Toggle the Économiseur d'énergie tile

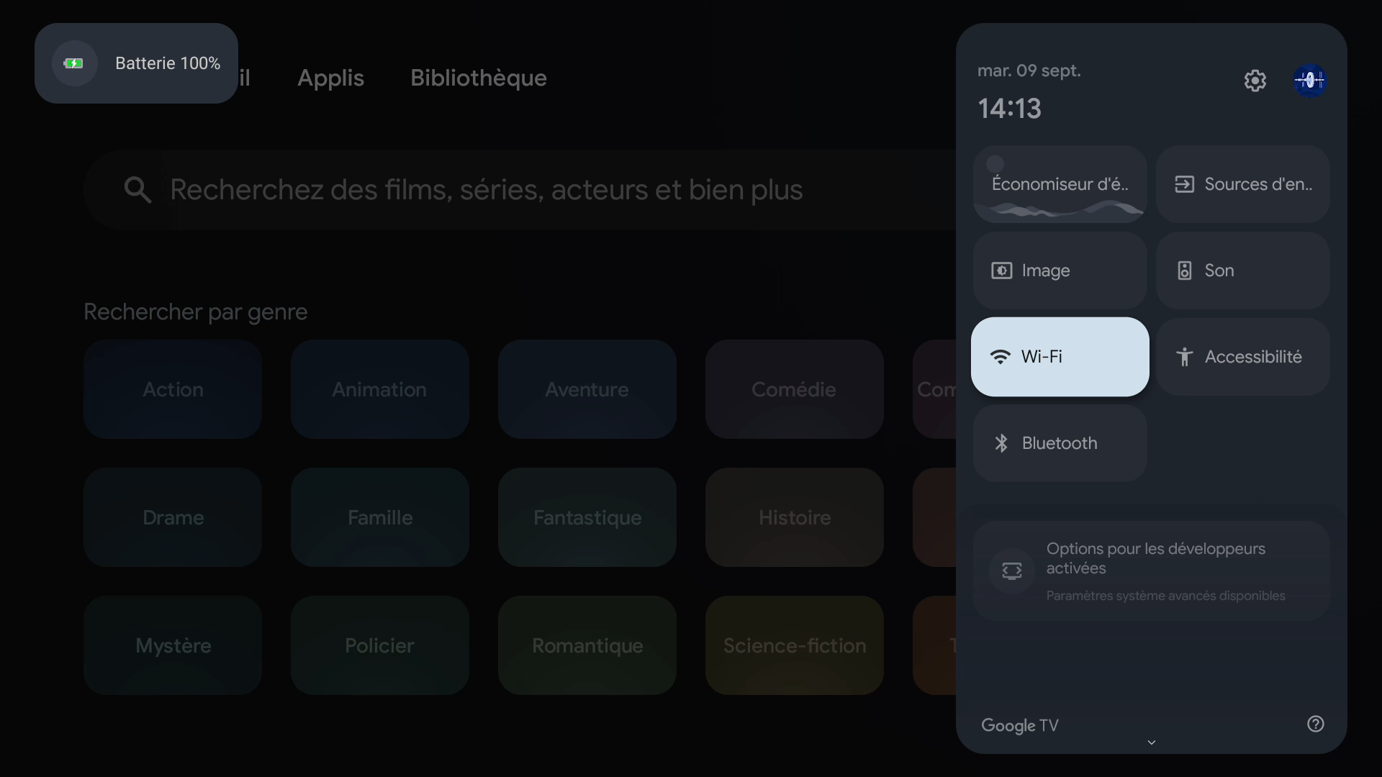(1060, 184)
